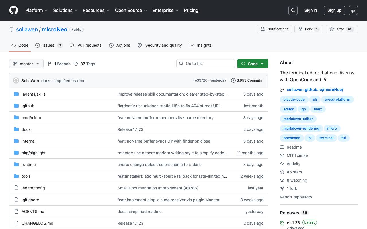This screenshot has width=367, height=229.
Task: Click the SollaWen avatar in the commit bar
Action: [16, 81]
